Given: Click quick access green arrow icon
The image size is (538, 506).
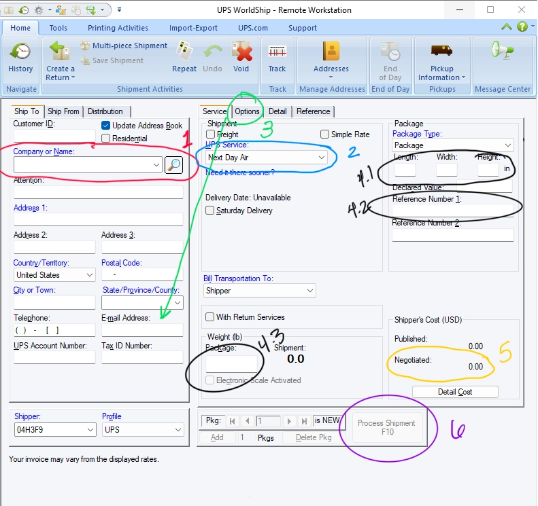Looking at the screenshot, I should (91, 10).
